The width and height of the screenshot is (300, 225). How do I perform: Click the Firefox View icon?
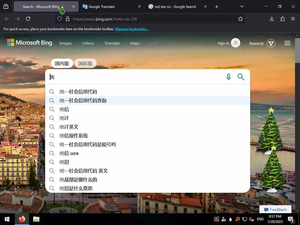pyautogui.click(x=6, y=7)
